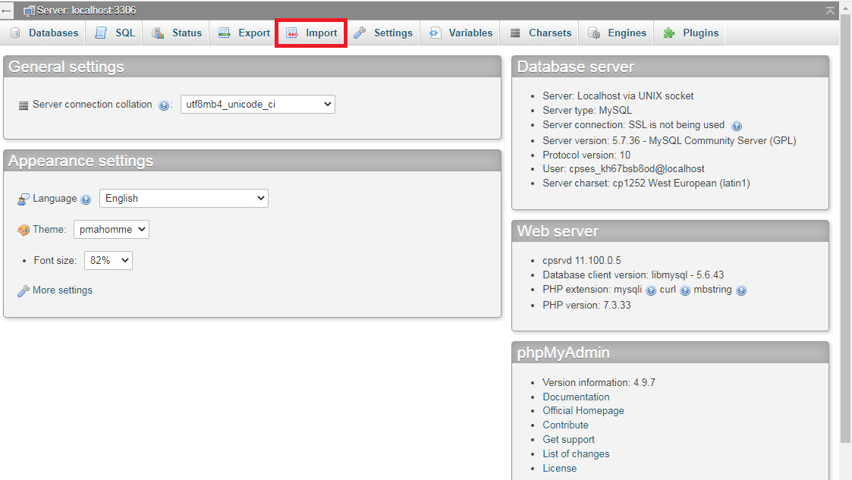Viewport: 852px width, 480px height.
Task: Click the collation list icon
Action: pyautogui.click(x=24, y=105)
